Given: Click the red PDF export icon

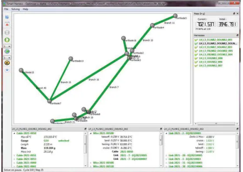Looking at the screenshot, I should pyautogui.click(x=7, y=24).
